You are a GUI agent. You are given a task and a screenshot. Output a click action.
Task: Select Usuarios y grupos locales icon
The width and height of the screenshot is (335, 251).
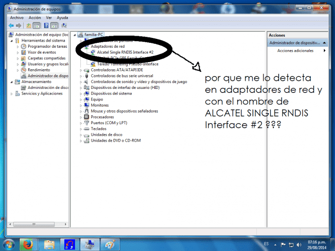[x=24, y=64]
